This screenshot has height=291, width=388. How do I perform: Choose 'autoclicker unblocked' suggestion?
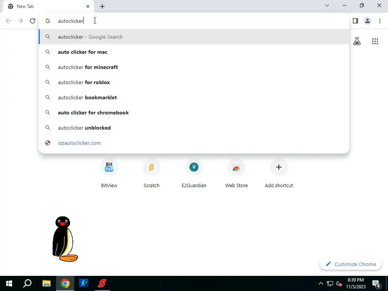point(194,128)
